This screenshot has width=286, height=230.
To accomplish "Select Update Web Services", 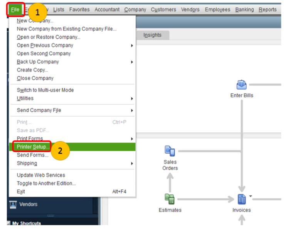I will coord(41,175).
